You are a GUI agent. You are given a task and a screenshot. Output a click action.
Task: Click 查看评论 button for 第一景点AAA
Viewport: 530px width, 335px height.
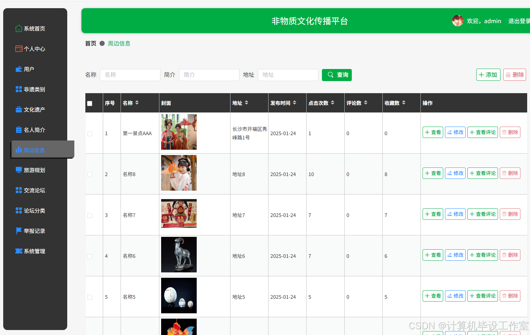[x=483, y=132]
